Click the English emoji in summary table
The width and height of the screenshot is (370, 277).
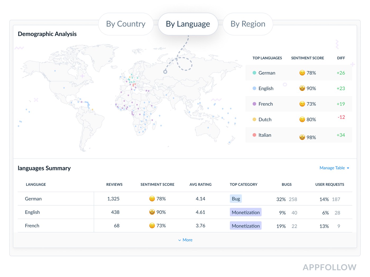(152, 212)
